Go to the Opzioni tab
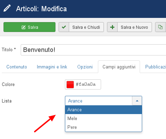This screenshot has height=139, width=166. point(85,67)
